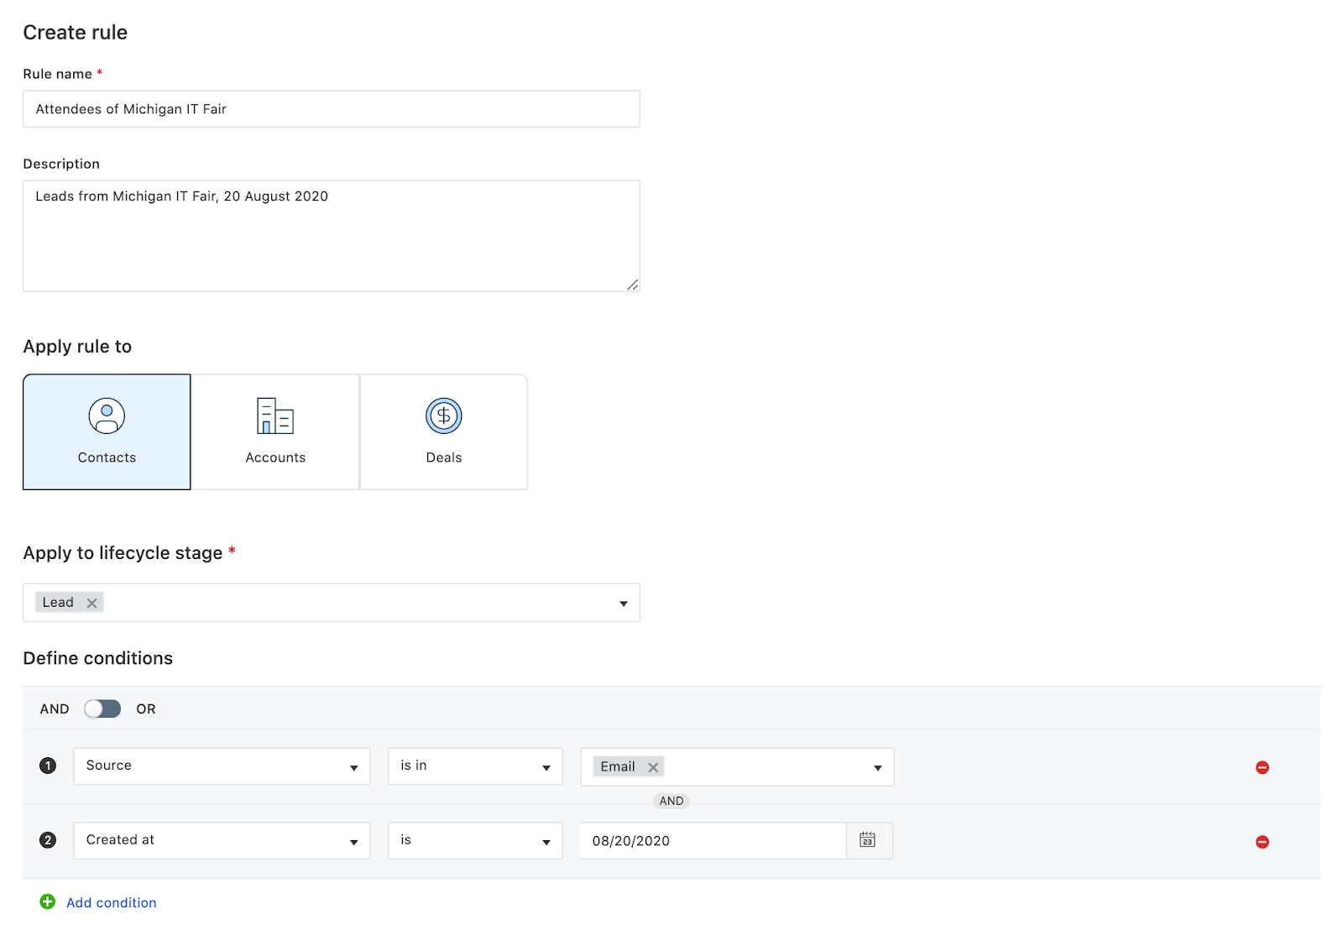Click into the Rule name field
Viewport: 1343px width, 951px height.
point(331,109)
